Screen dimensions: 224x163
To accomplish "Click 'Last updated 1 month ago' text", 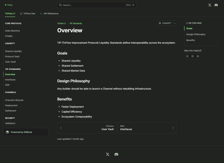I will point(70,139).
